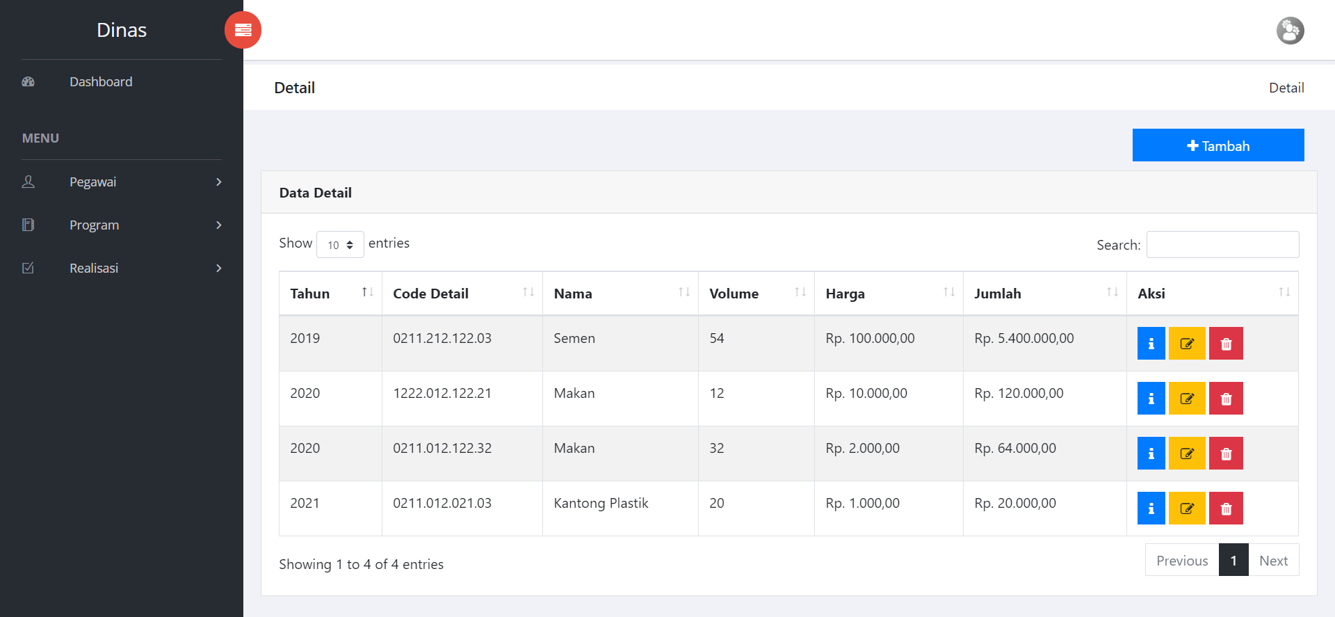Expand the Program submenu
1335x617 pixels.
122,225
